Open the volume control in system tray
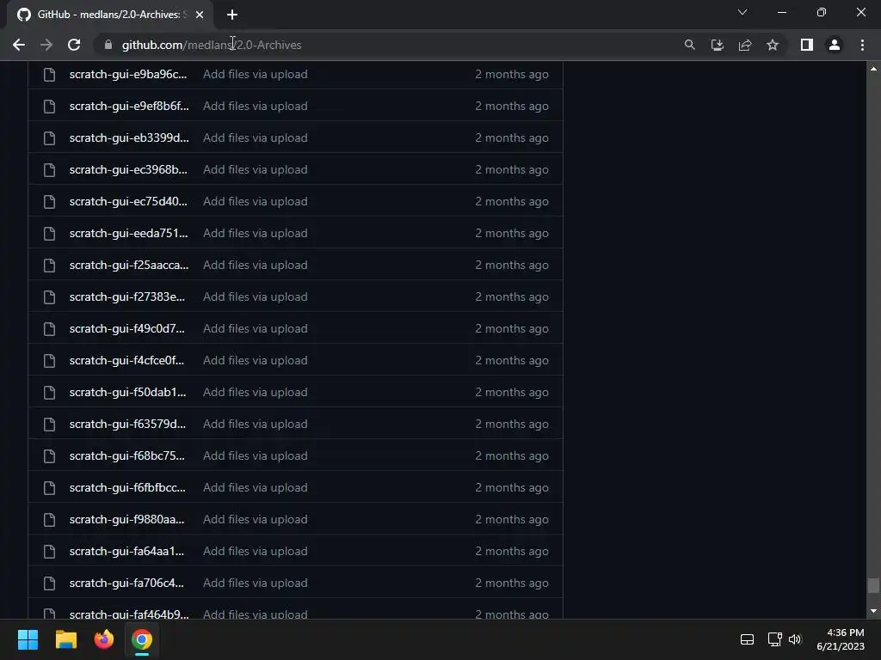This screenshot has width=881, height=660. (x=795, y=639)
